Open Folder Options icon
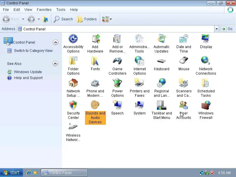This screenshot has height=177, width=236. click(73, 61)
